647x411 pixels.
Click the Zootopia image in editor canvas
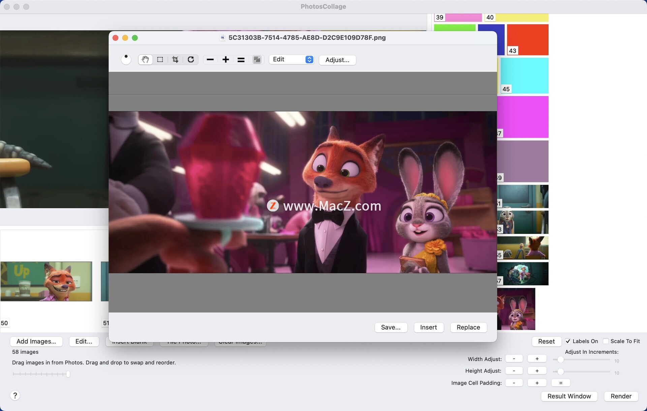click(x=303, y=192)
